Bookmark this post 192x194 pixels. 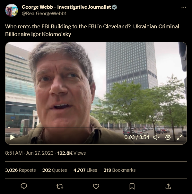[132, 186]
